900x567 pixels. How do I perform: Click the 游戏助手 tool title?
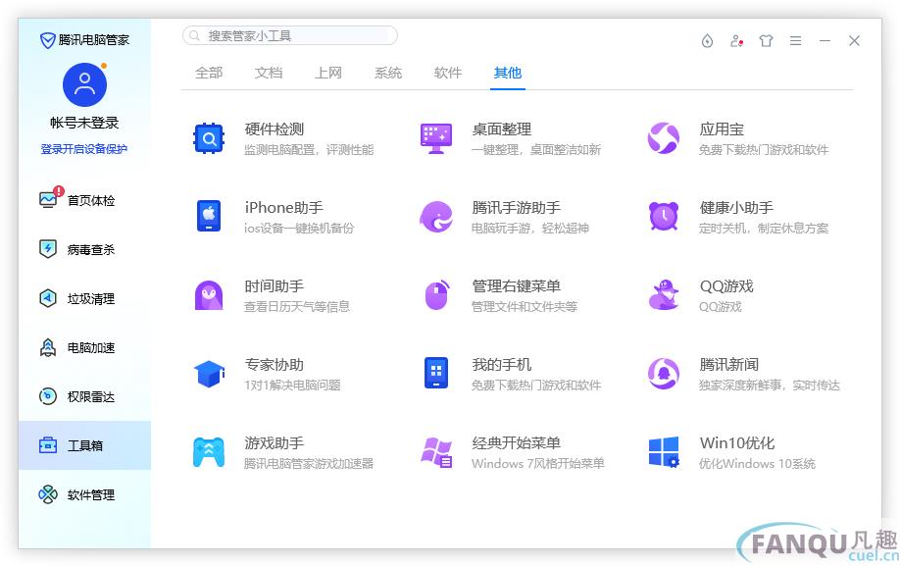click(275, 443)
